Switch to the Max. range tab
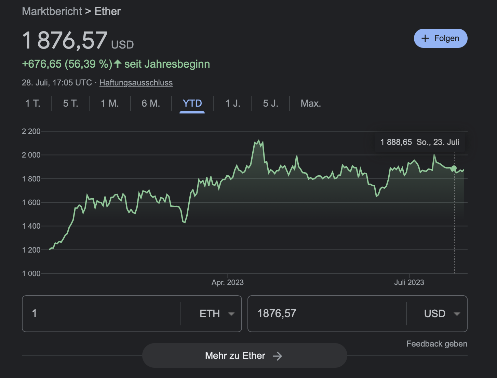The height and width of the screenshot is (378, 497). tap(311, 103)
